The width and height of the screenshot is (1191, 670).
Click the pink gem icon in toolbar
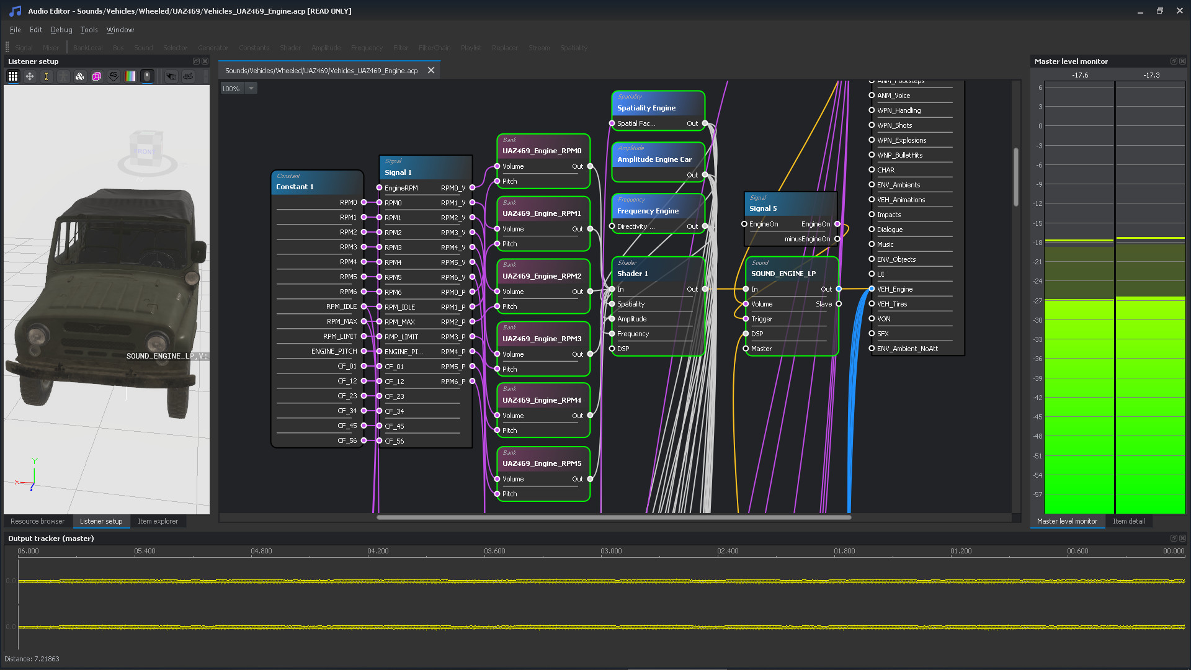(96, 76)
